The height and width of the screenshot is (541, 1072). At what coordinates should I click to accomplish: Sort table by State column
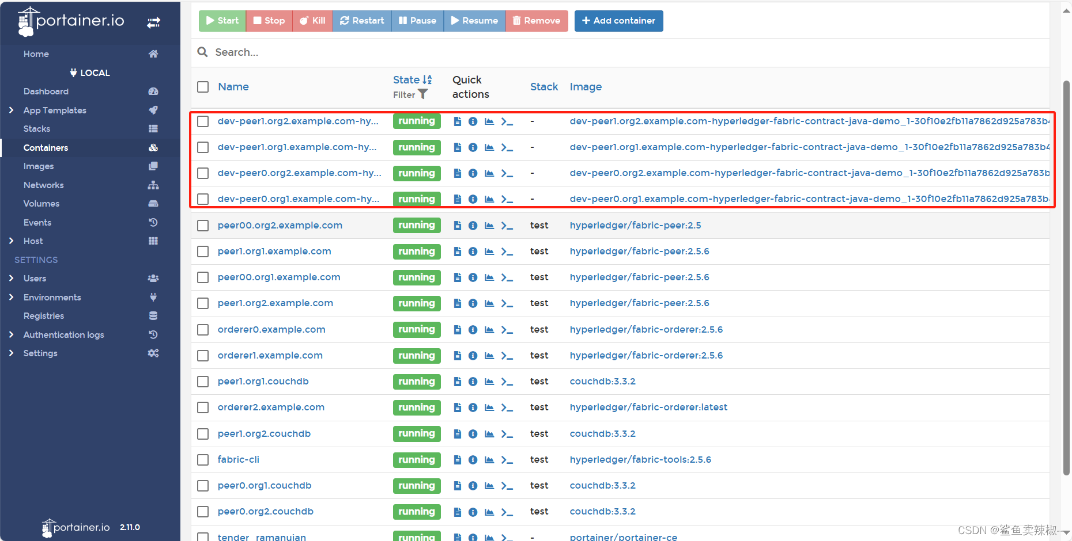412,79
